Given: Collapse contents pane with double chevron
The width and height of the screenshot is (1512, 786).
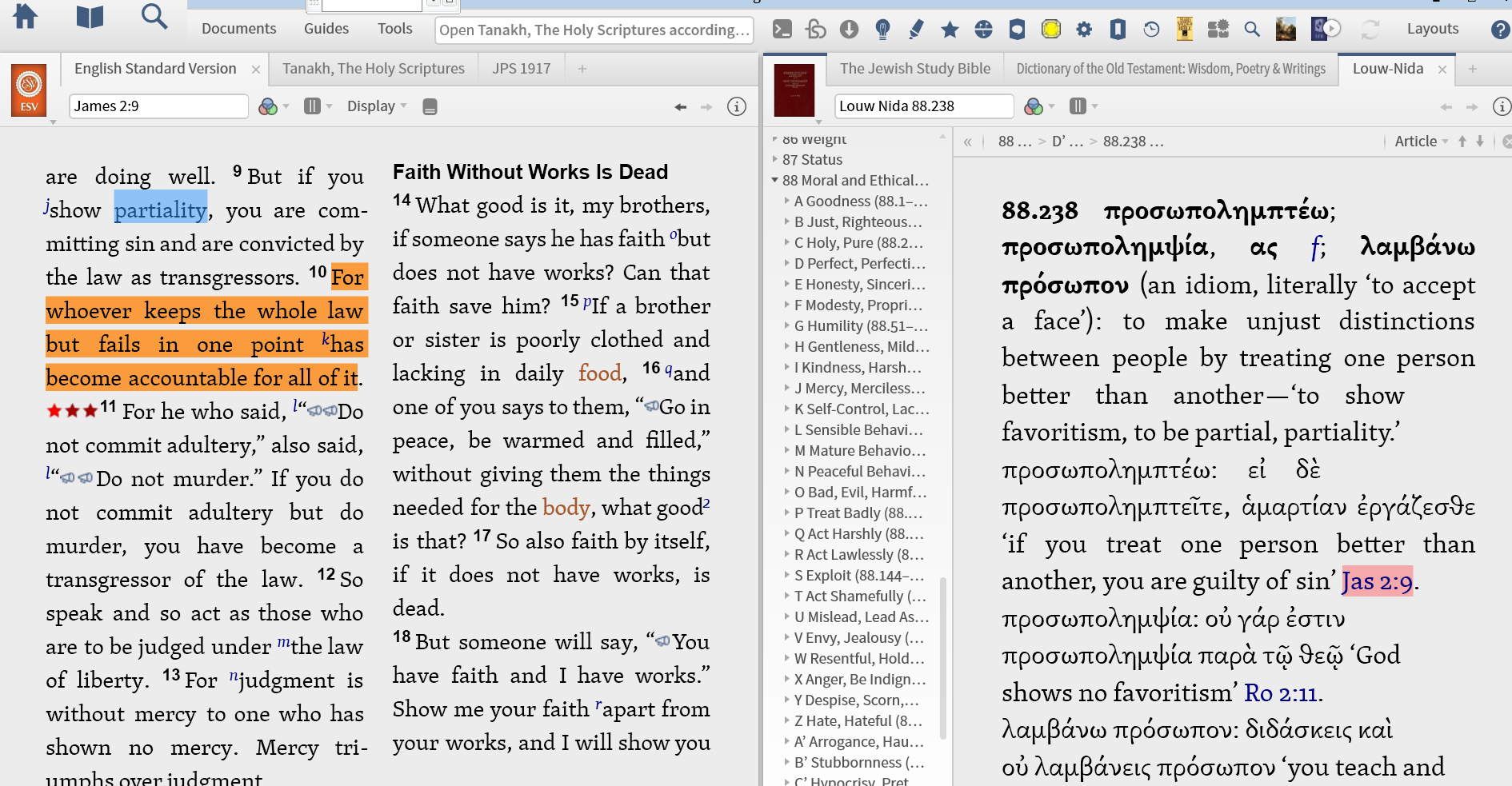Looking at the screenshot, I should (x=968, y=142).
